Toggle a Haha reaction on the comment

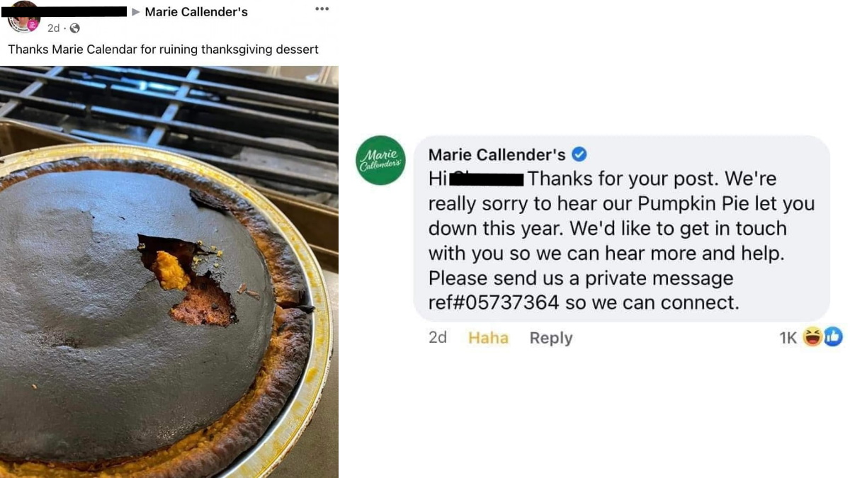pos(488,338)
